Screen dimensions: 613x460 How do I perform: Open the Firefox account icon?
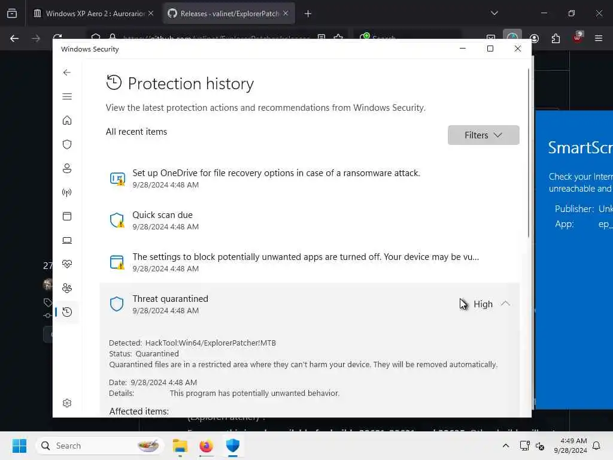coord(534,38)
